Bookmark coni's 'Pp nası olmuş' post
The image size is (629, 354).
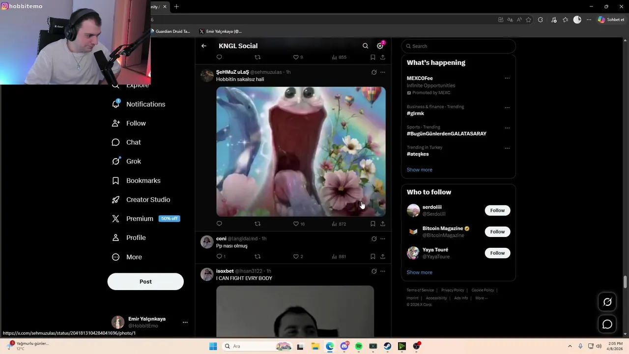[373, 256]
